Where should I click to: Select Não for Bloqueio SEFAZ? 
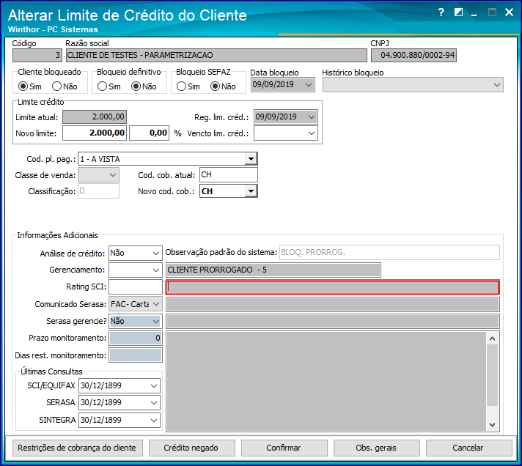(216, 86)
